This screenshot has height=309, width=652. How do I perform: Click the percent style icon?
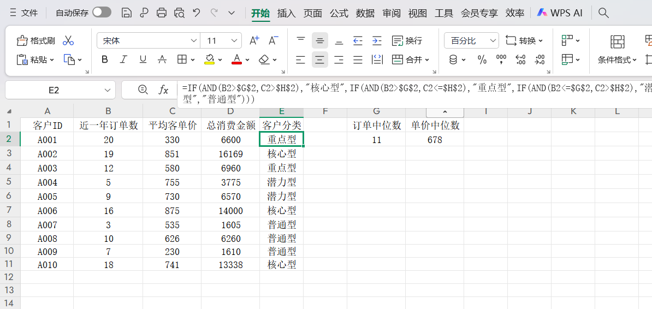(x=482, y=60)
